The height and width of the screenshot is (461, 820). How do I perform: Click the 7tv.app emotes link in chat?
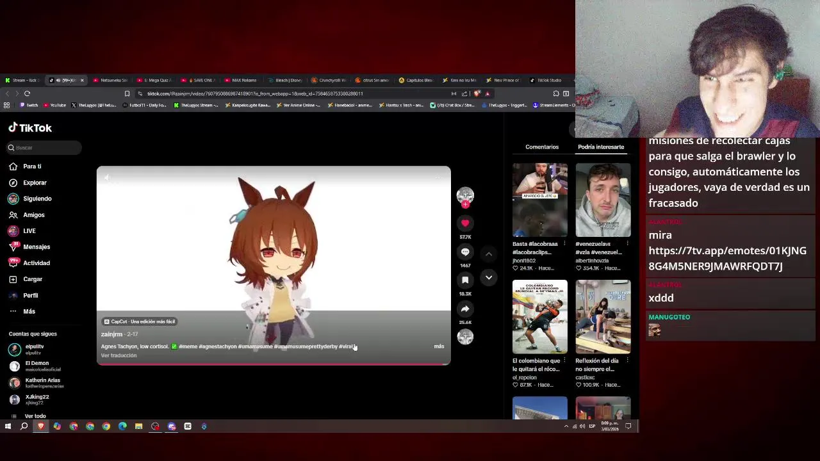point(727,258)
